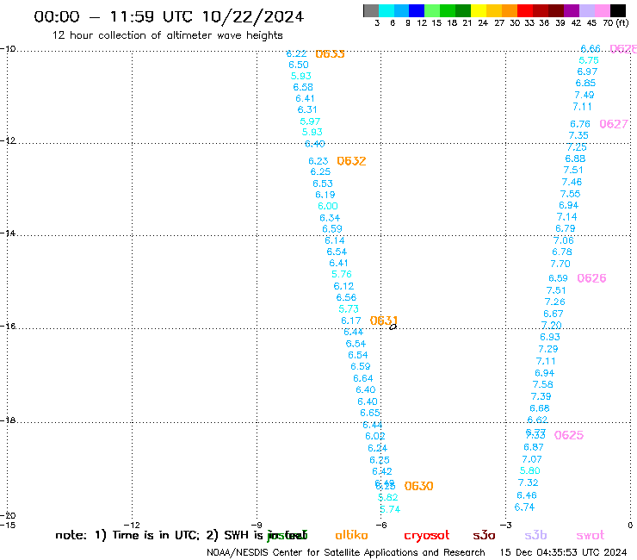Click the 'cryosat' satellite legend label
The height and width of the screenshot is (560, 637).
427,536
